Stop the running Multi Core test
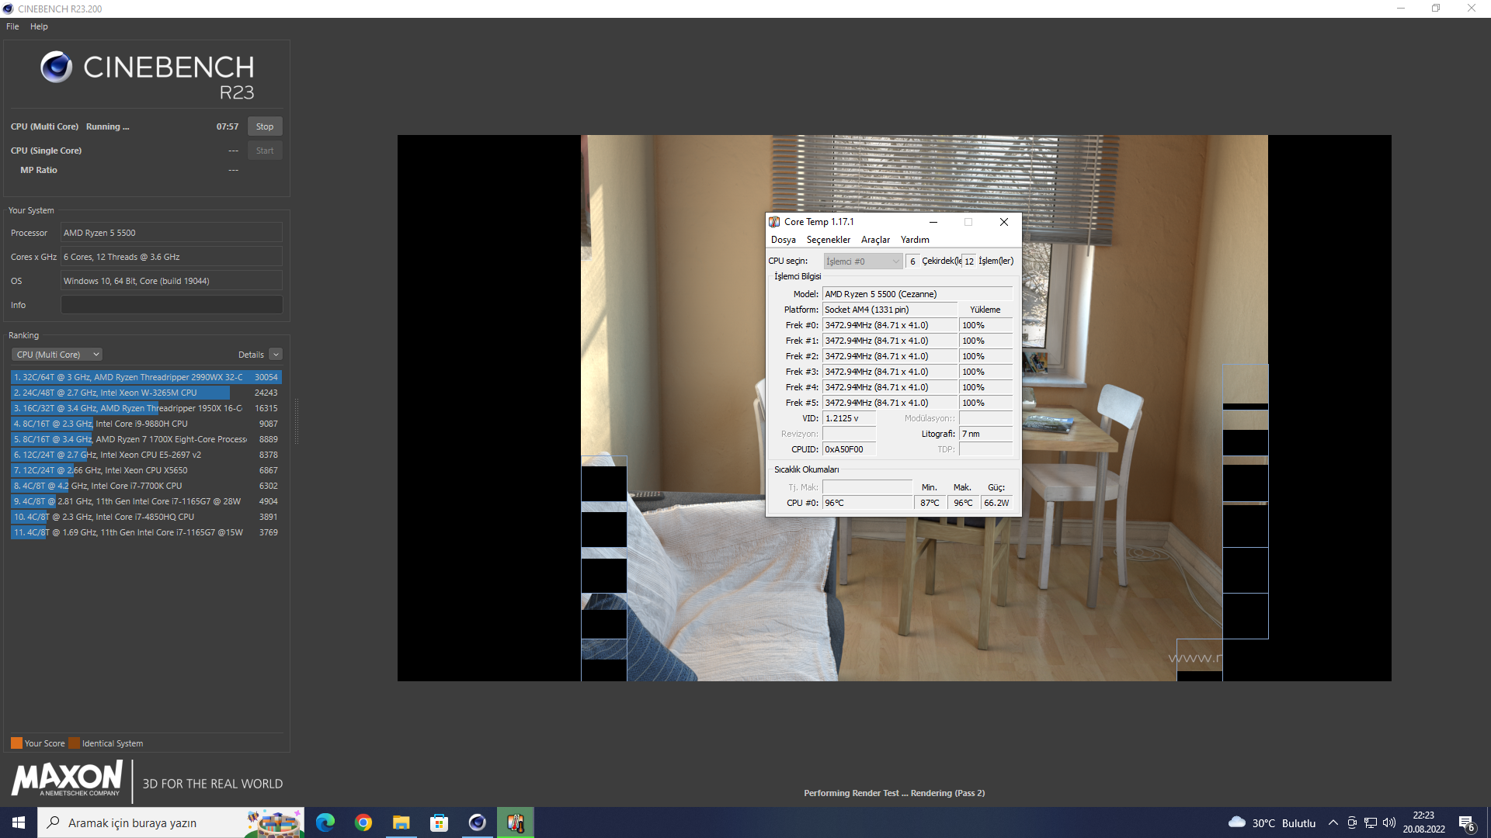The height and width of the screenshot is (838, 1491). [265, 126]
